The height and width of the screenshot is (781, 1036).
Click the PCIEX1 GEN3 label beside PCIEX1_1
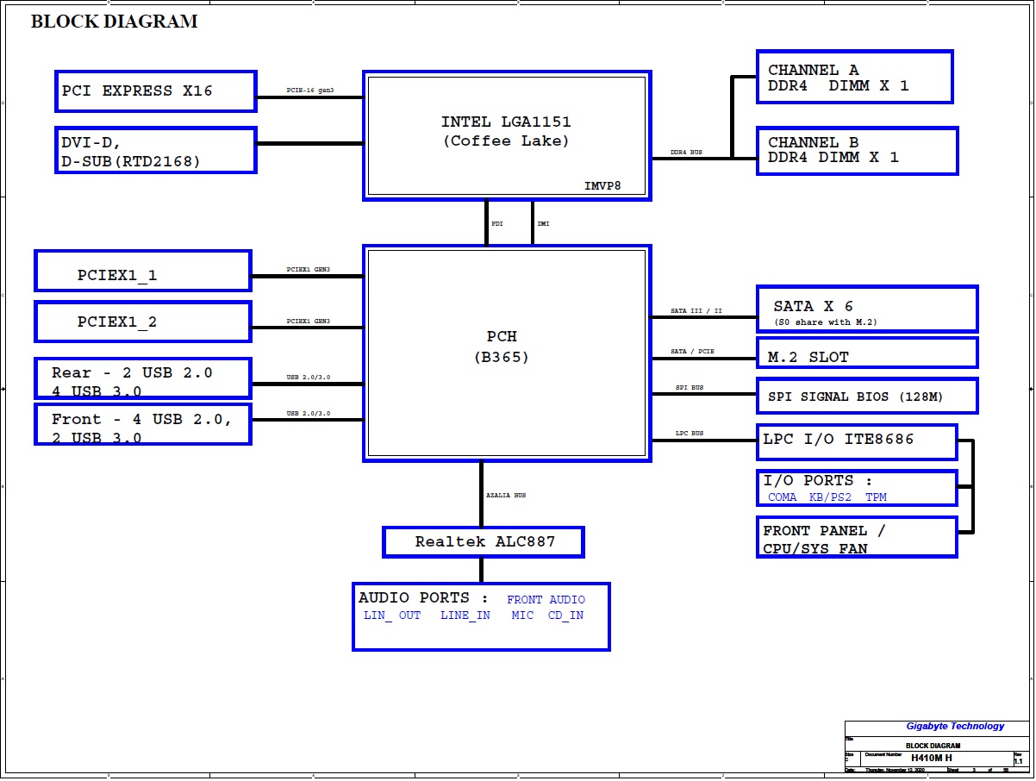pos(309,270)
